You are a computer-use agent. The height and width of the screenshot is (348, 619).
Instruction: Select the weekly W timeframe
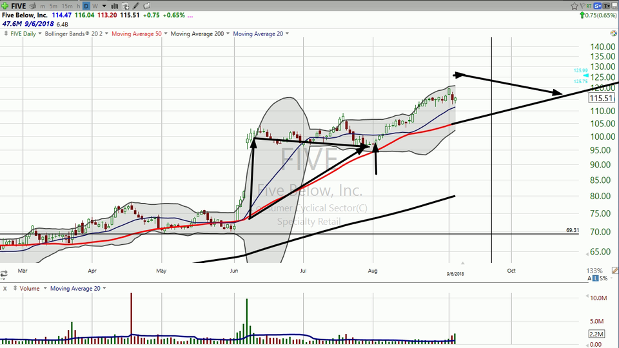(x=95, y=6)
